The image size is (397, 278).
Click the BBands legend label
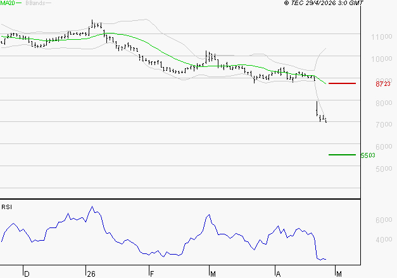(35, 3)
